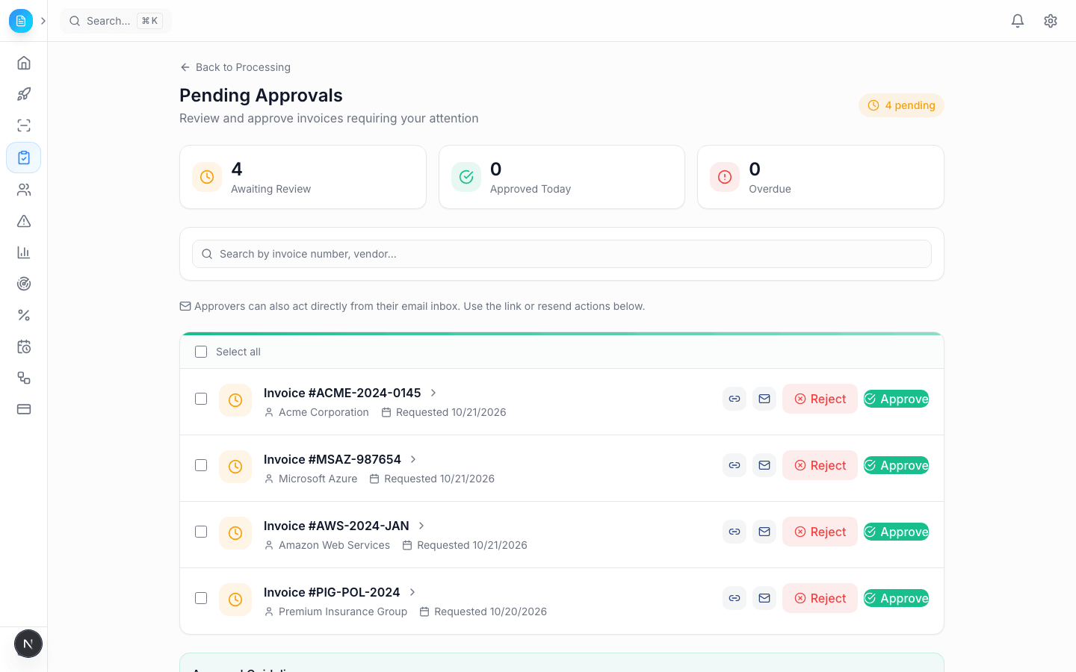The width and height of the screenshot is (1076, 672).
Task: Approve Invoice #ACME-2024-0145
Action: pyautogui.click(x=896, y=399)
